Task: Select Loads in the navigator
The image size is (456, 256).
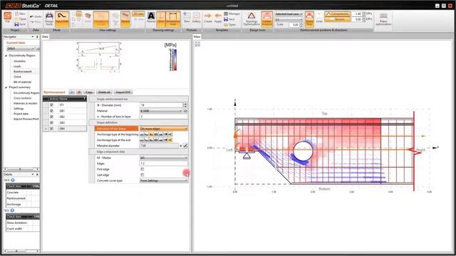Action: click(x=17, y=66)
